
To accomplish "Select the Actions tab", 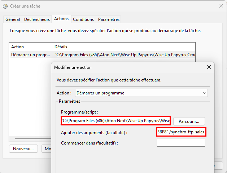I will pos(61,19).
